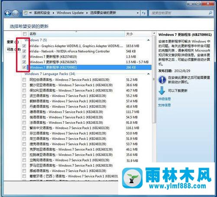Viewport: 217px width, 197px height.
Task: Uncheck the KB2592687 update checkbox
Action: click(24, 62)
